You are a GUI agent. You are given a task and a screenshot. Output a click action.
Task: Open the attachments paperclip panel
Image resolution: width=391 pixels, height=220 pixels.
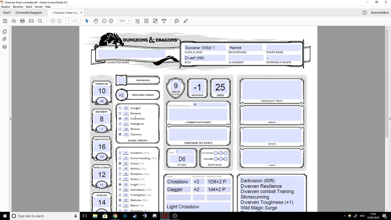click(x=5, y=39)
